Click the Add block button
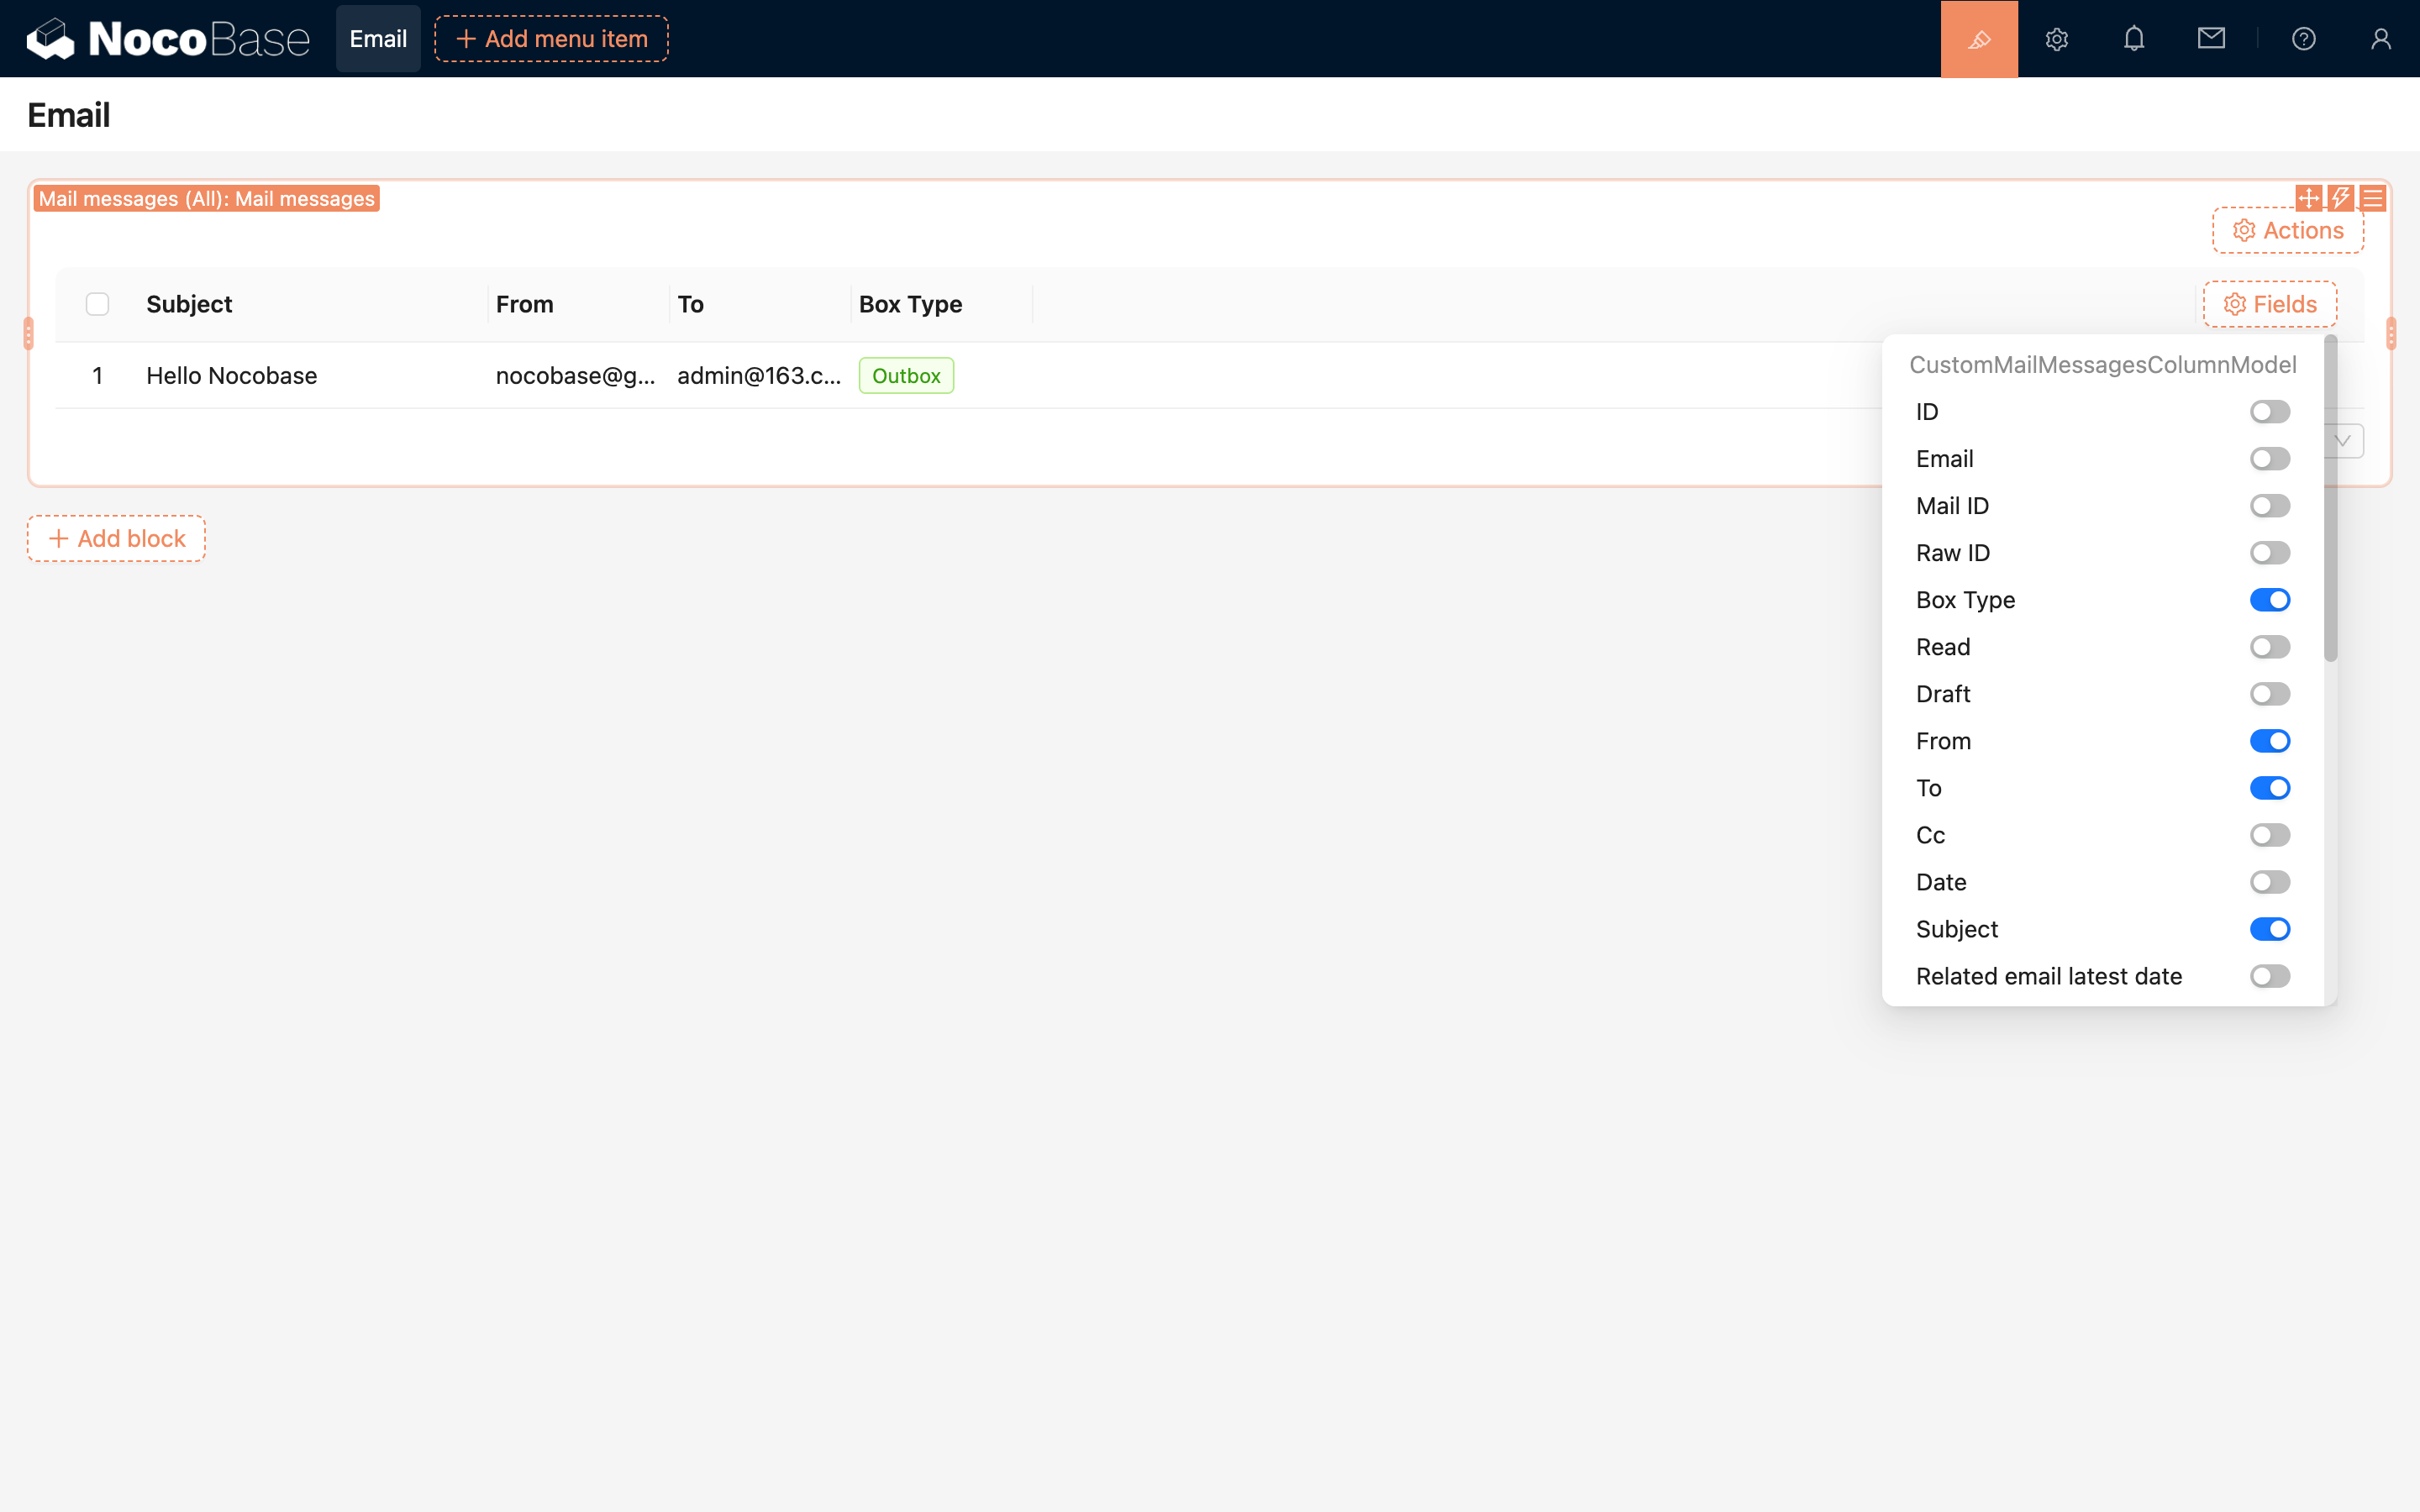Screen dimensions: 2420x1512 (116, 538)
